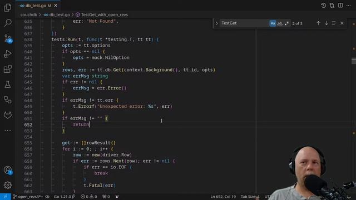Toggle find in selection
The height and width of the screenshot is (200, 356).
334,23
